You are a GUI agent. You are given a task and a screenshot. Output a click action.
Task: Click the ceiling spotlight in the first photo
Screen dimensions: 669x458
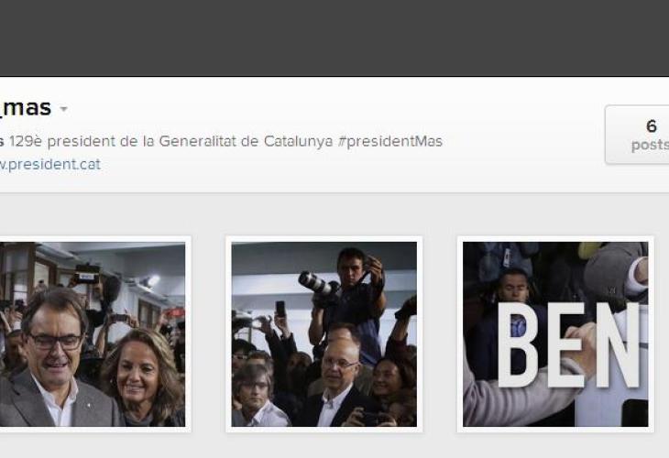point(152,280)
